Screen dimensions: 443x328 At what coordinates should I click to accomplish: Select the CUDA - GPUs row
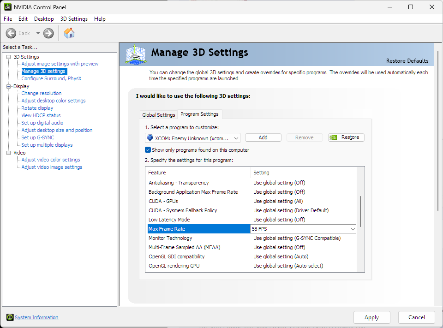(252, 202)
